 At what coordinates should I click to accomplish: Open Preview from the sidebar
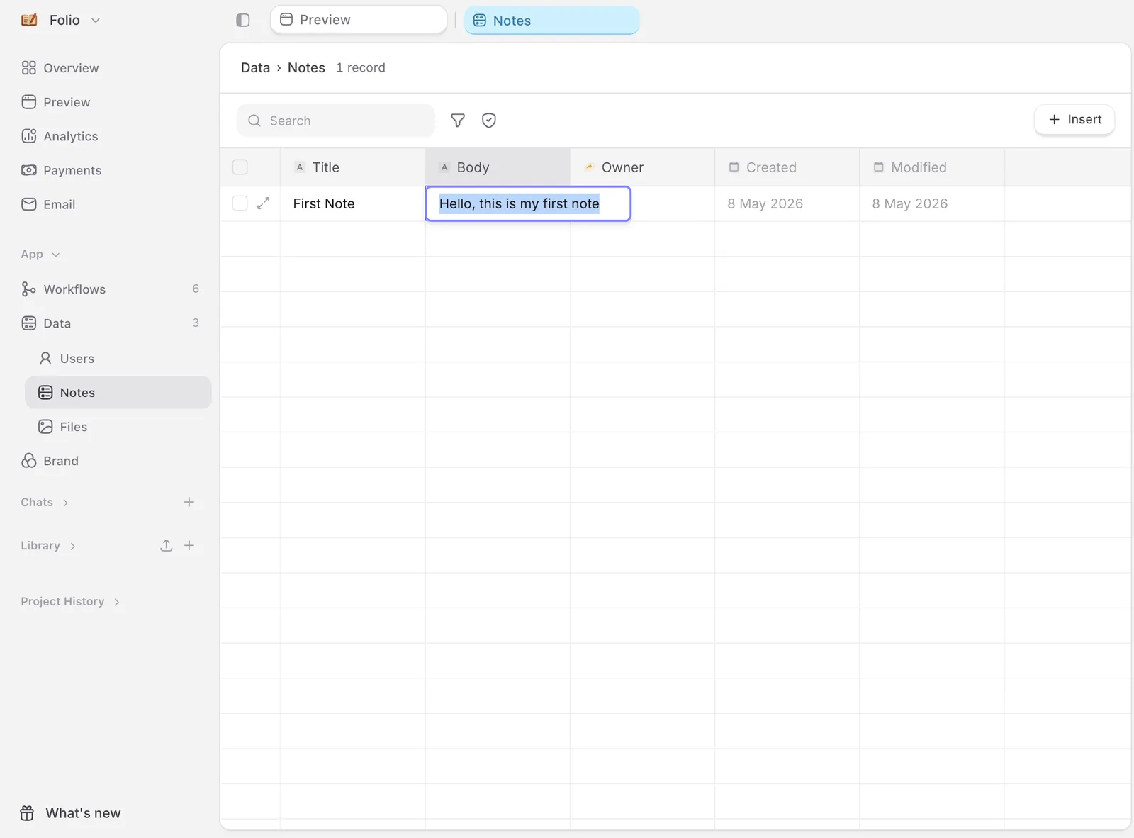click(x=67, y=102)
